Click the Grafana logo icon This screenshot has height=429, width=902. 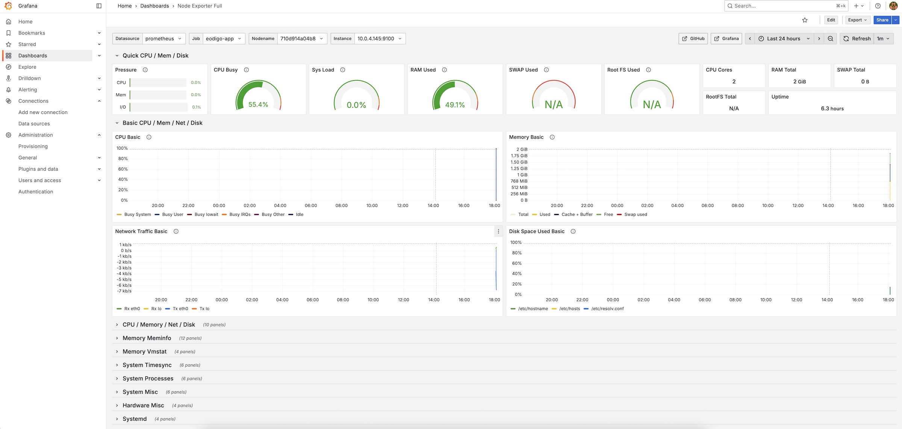pyautogui.click(x=8, y=6)
